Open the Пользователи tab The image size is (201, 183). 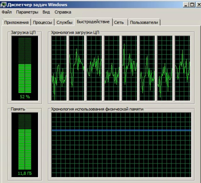click(144, 22)
